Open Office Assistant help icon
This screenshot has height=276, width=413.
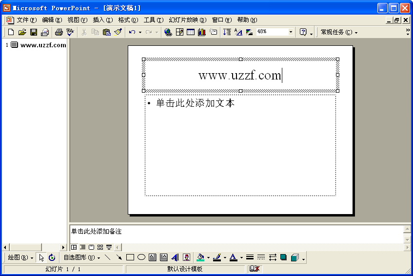[303, 32]
